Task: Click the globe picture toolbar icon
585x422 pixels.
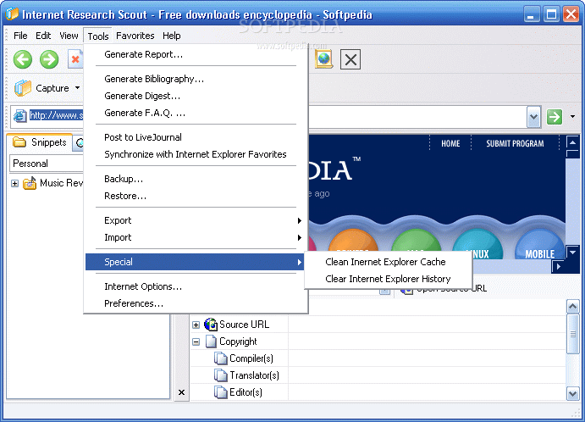Action: pos(324,59)
